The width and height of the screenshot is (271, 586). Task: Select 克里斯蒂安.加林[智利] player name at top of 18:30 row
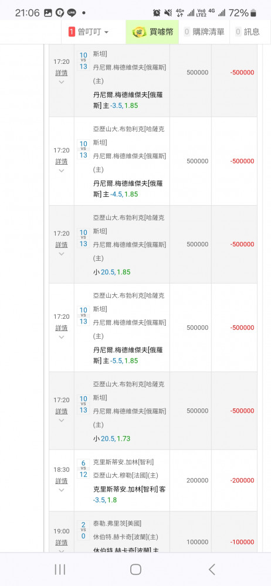coord(124,462)
